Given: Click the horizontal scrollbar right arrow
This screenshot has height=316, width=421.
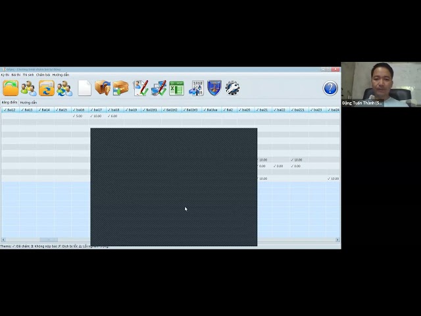Looking at the screenshot, I should click(x=337, y=240).
